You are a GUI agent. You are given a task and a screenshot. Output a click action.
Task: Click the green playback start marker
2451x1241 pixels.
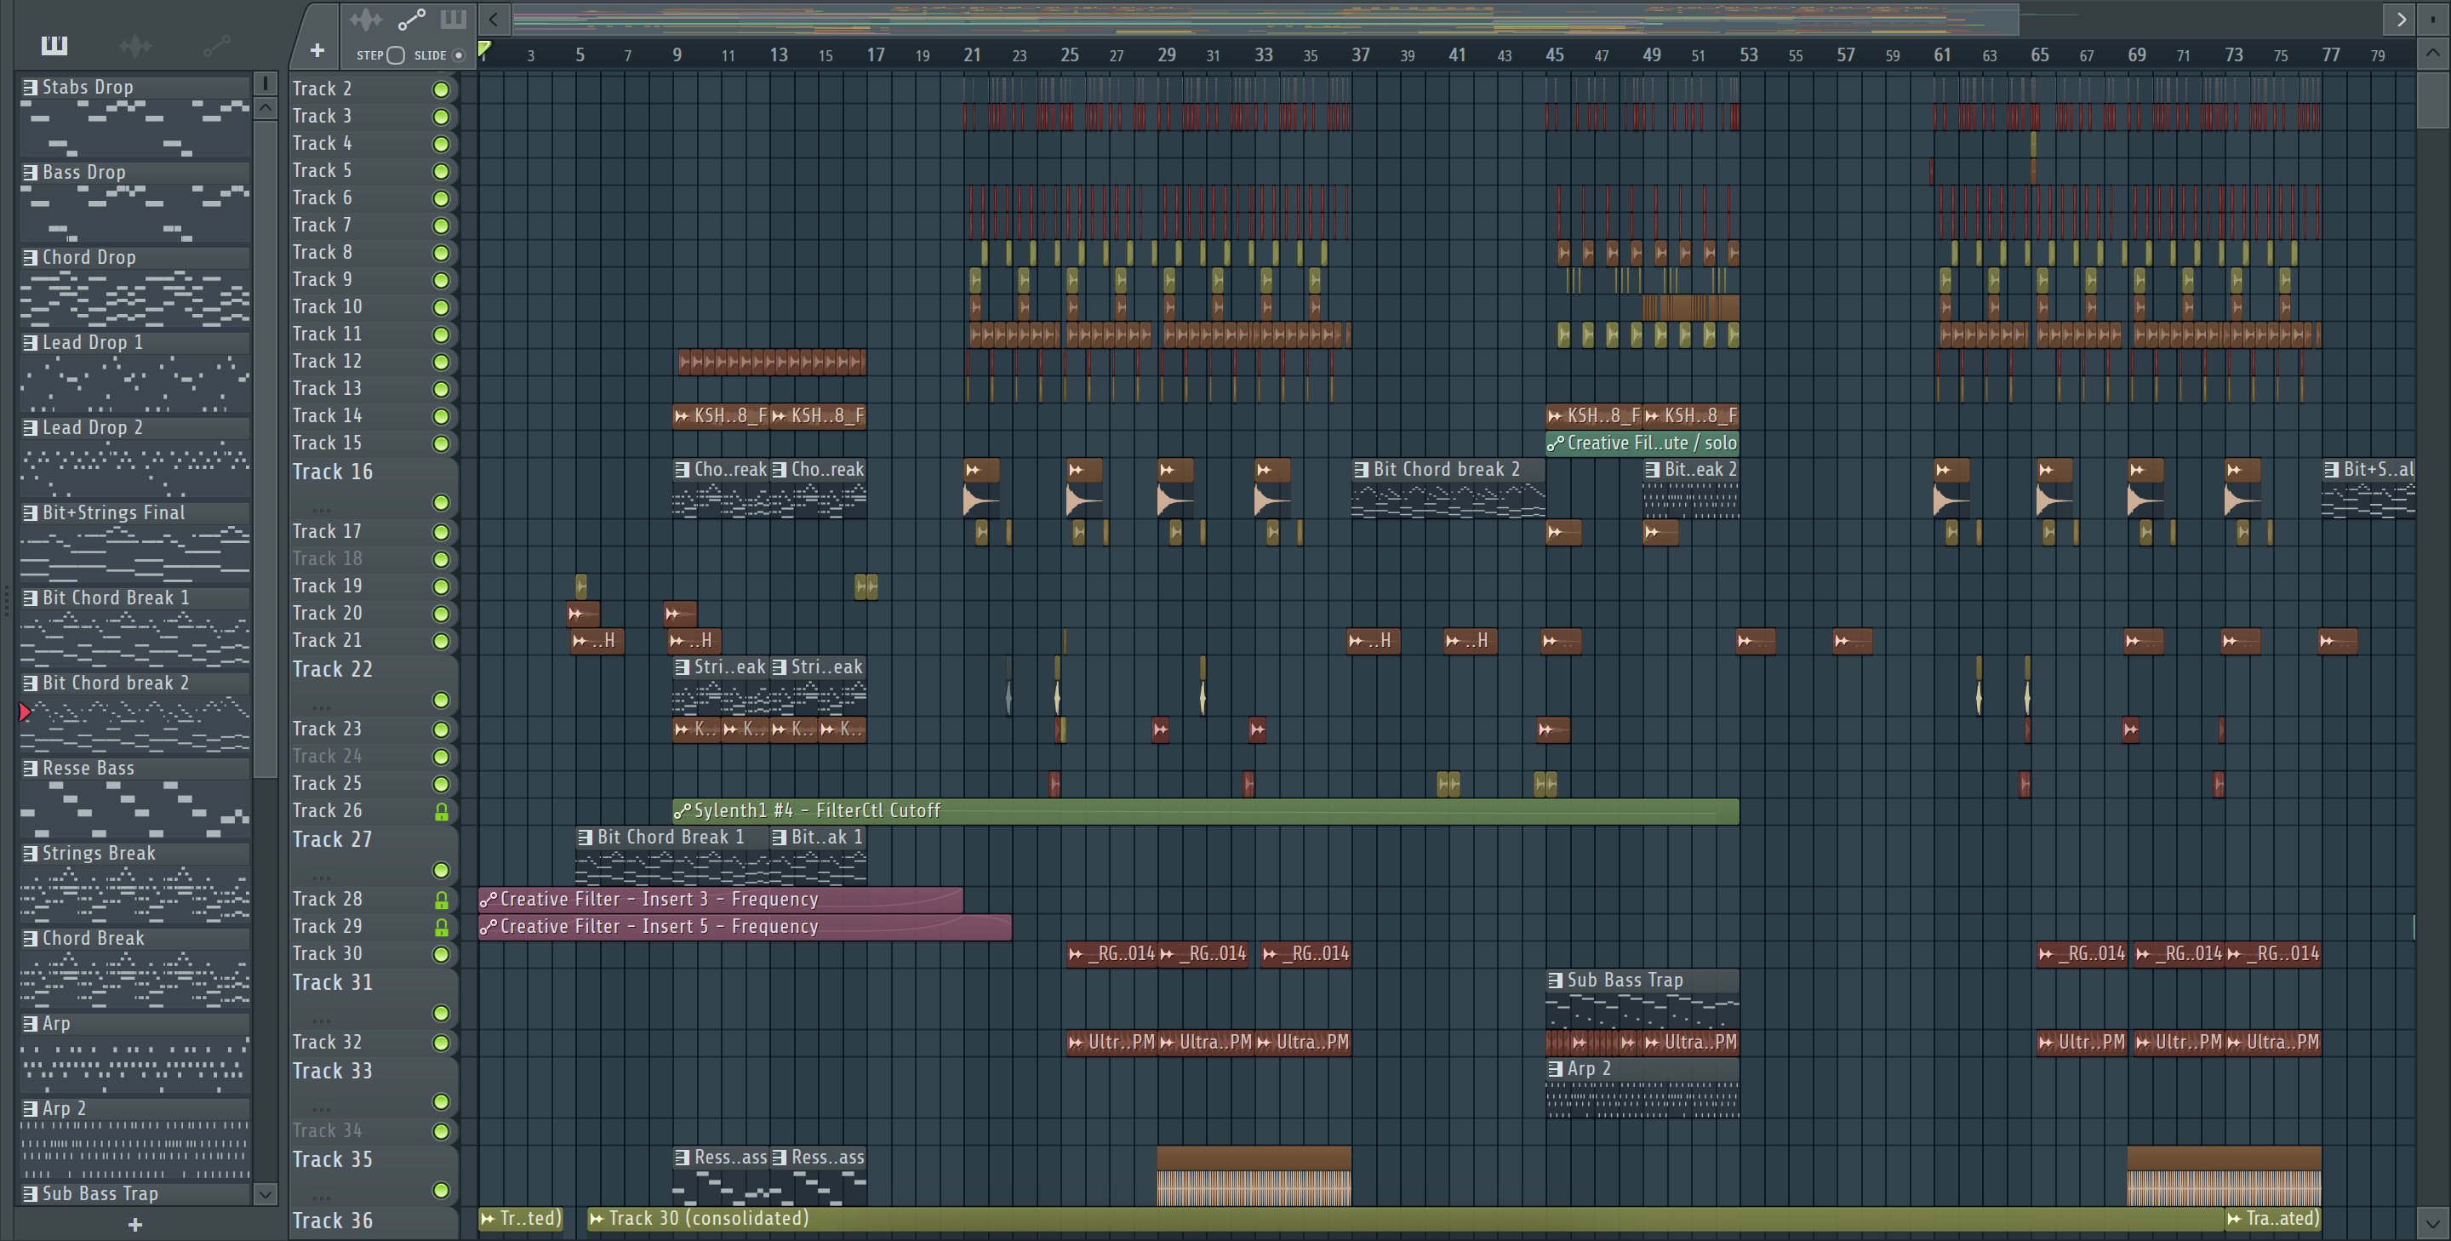tap(484, 49)
